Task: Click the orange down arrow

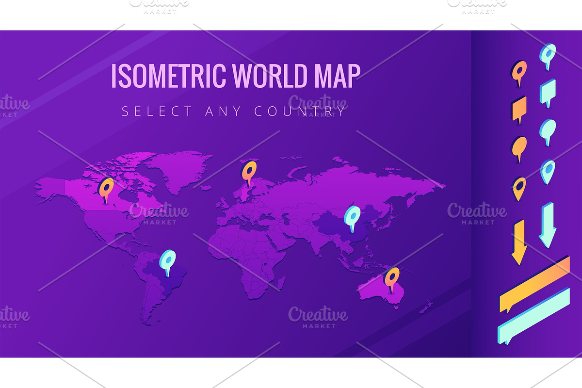Action: (519, 242)
